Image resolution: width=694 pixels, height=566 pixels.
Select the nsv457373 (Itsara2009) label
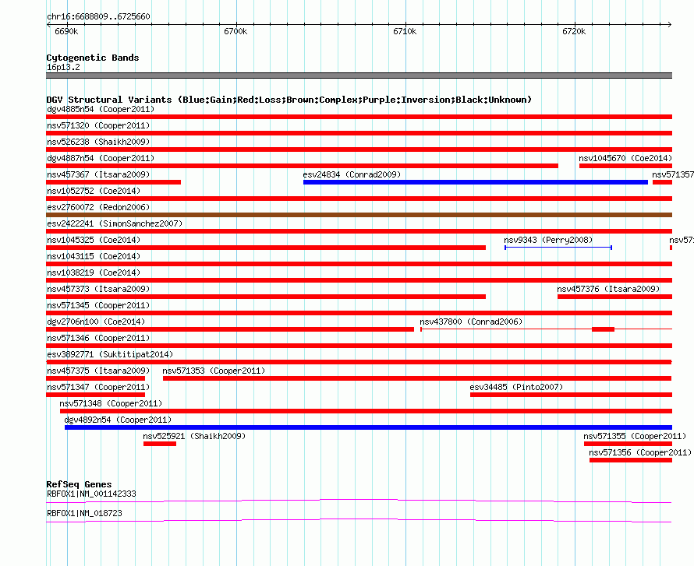click(98, 290)
